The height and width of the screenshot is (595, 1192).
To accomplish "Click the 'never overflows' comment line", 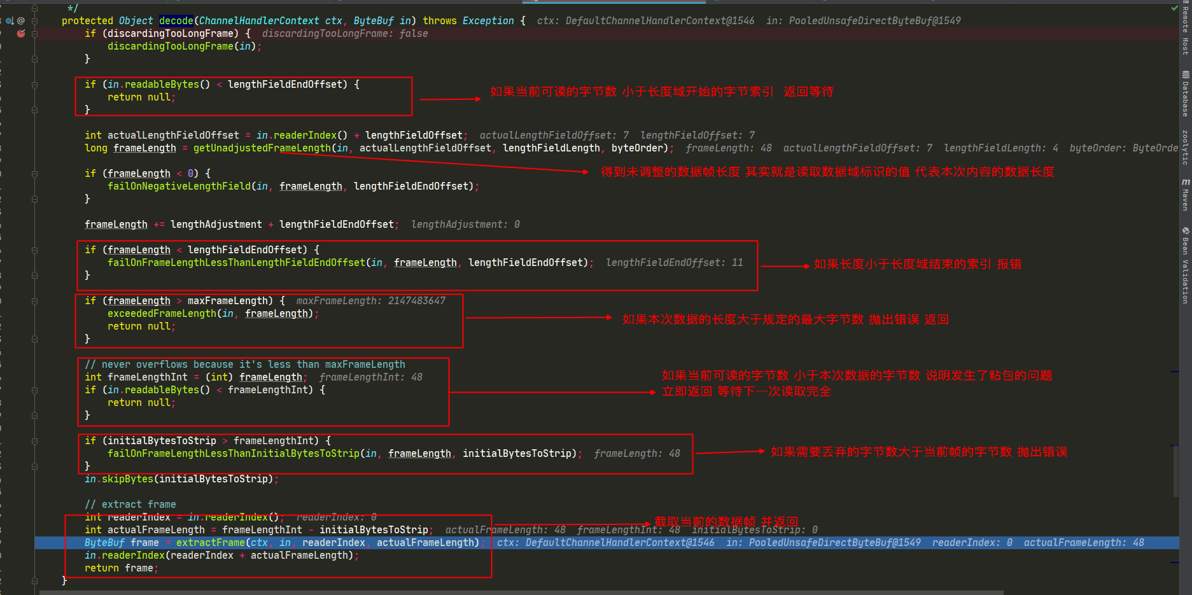I will [245, 365].
